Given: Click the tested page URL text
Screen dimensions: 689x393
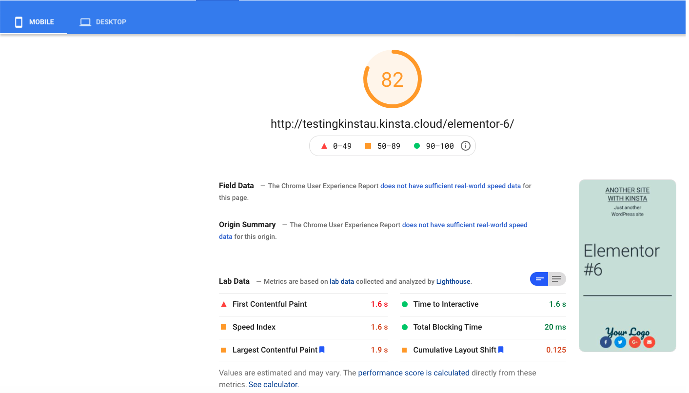Looking at the screenshot, I should tap(393, 124).
